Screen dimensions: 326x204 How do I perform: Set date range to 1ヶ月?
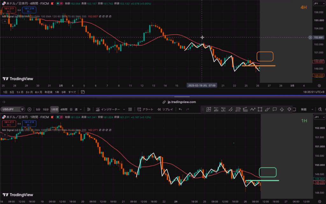point(20,92)
